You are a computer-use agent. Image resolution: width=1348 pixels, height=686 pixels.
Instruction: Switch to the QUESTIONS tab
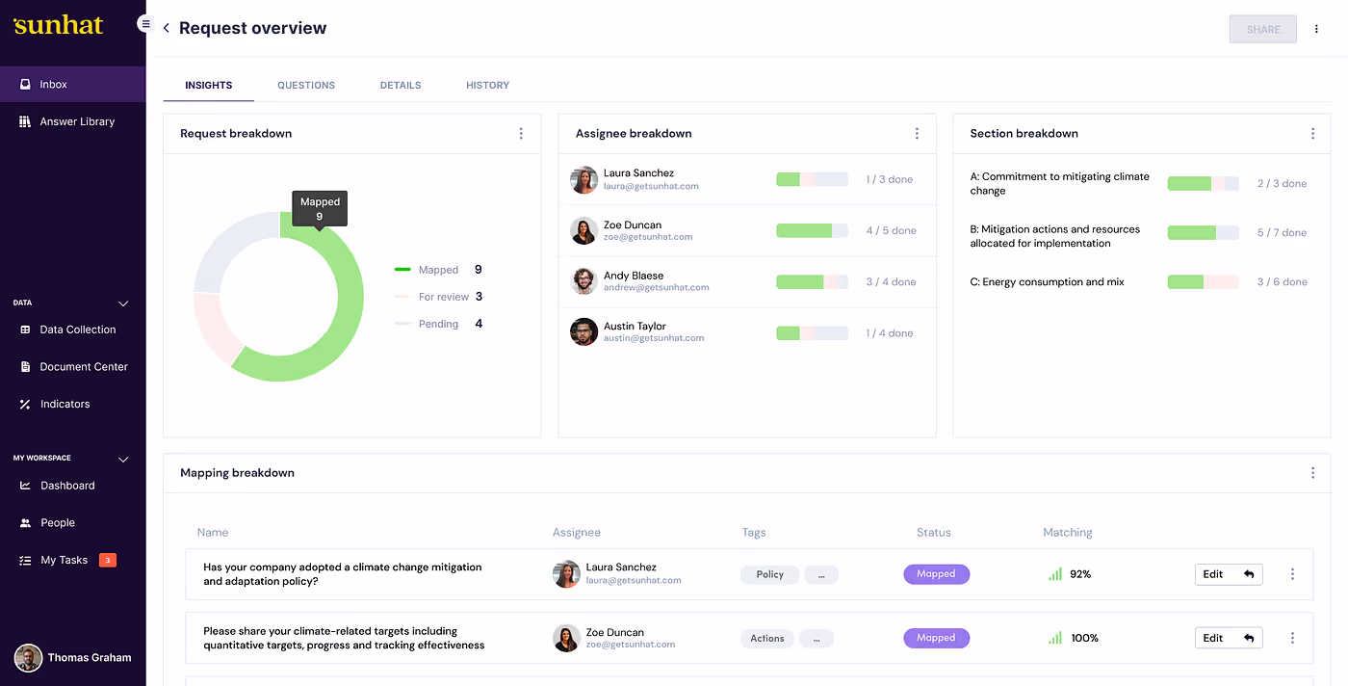(x=306, y=85)
